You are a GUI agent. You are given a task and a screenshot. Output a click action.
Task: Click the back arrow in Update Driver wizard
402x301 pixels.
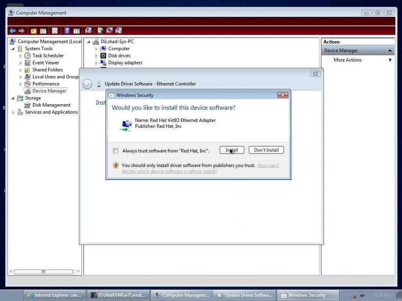(x=88, y=84)
